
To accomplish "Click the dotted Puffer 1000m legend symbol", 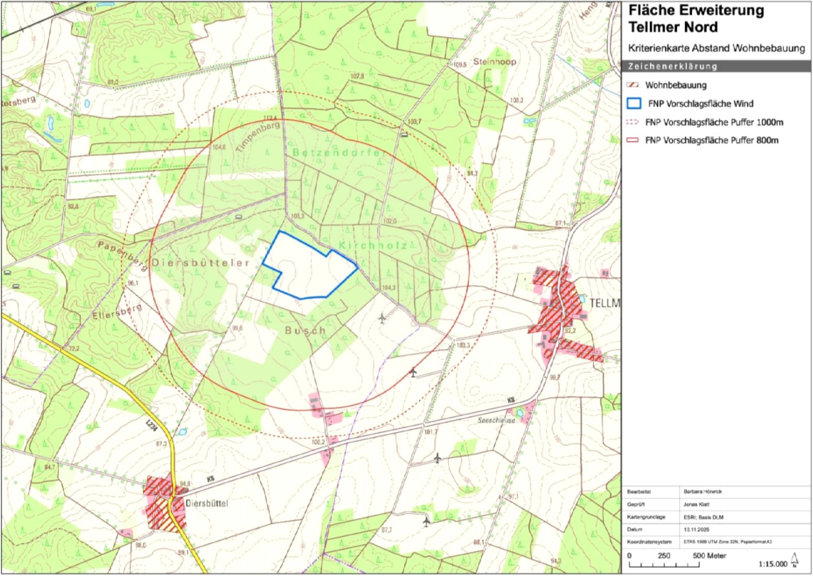I will [633, 123].
